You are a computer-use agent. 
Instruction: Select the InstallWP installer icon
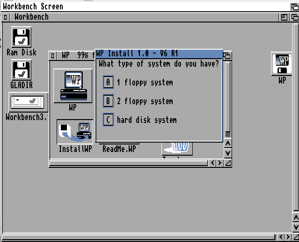75,132
